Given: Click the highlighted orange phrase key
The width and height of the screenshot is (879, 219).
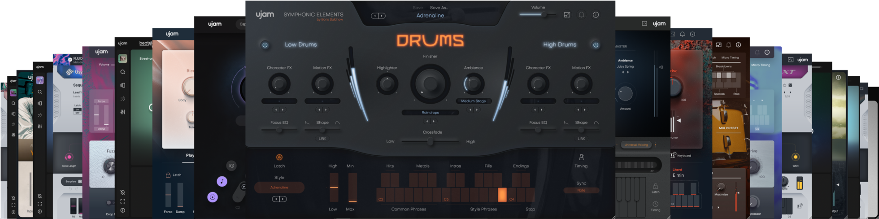Looking at the screenshot, I should [502, 195].
